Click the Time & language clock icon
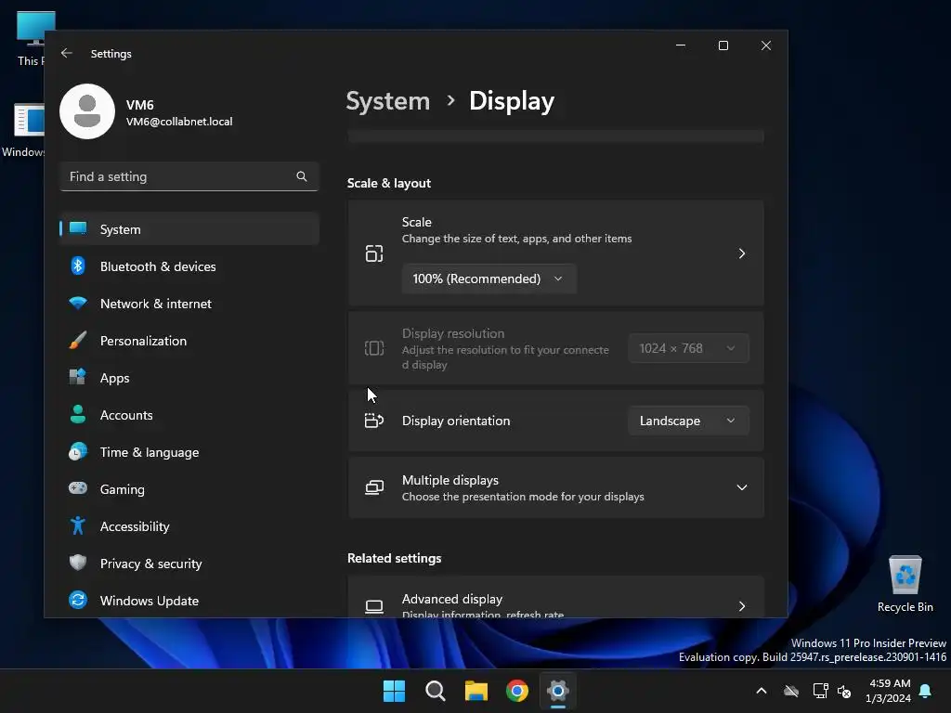The image size is (951, 713). [x=78, y=452]
